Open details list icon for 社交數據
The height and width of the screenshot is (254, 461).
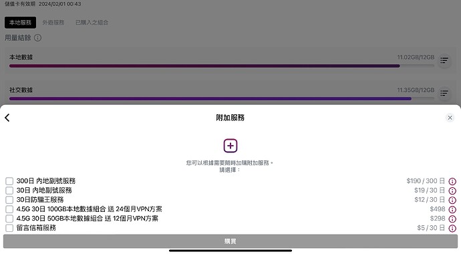click(x=444, y=93)
